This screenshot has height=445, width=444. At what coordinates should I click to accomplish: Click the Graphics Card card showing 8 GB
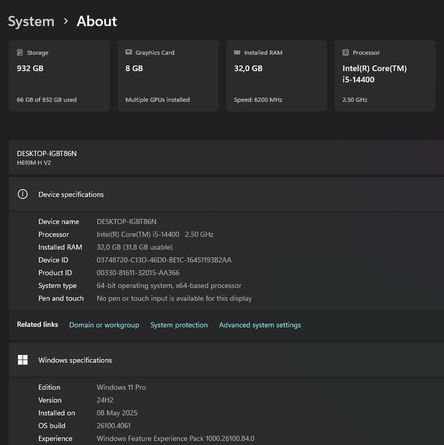click(167, 75)
